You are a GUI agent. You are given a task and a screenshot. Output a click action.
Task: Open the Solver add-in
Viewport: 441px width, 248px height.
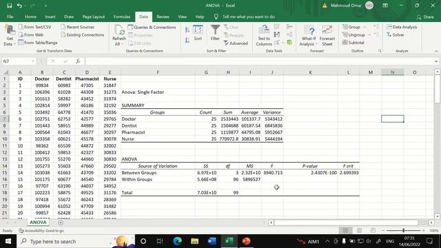[x=395, y=35]
